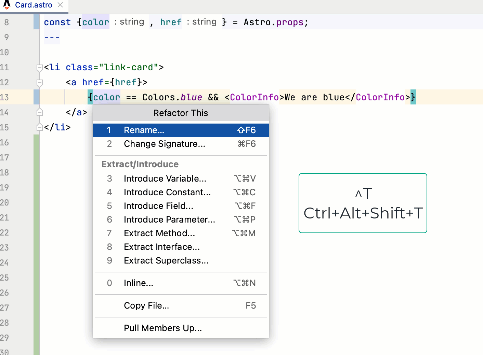Choose the Inline refactoring option
Image resolution: width=483 pixels, height=355 pixels.
point(139,283)
